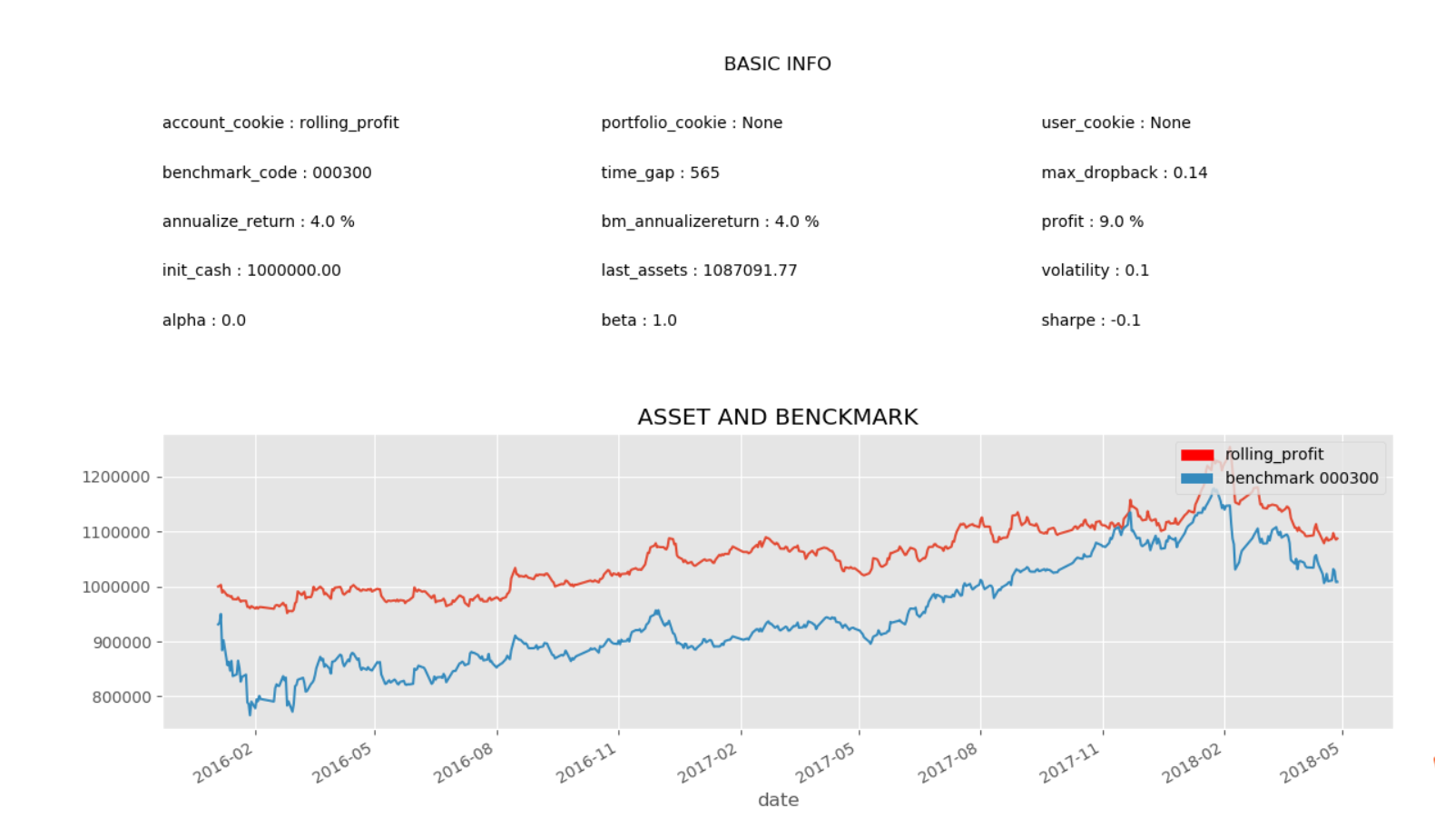This screenshot has width=1435, height=818.
Task: Click the red rolling_profit legend swatch
Action: tap(1197, 455)
